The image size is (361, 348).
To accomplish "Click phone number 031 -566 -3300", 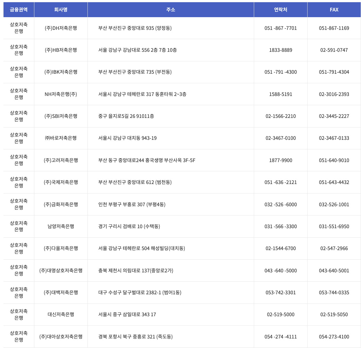I will pyautogui.click(x=281, y=226).
